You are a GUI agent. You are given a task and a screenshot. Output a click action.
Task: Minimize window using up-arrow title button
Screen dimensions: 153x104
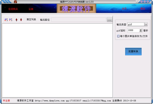click(142, 2)
